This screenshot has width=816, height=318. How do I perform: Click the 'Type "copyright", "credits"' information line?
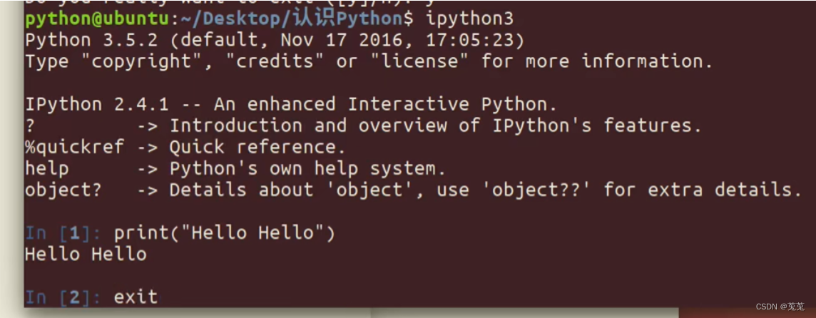(369, 61)
